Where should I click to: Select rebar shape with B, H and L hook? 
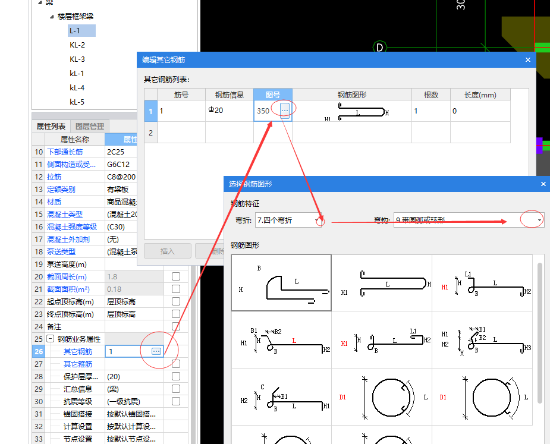pyautogui.click(x=281, y=283)
